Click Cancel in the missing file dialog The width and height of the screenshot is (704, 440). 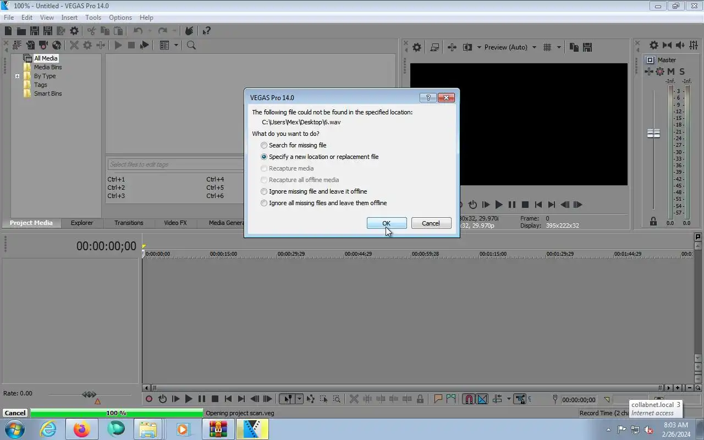431,223
